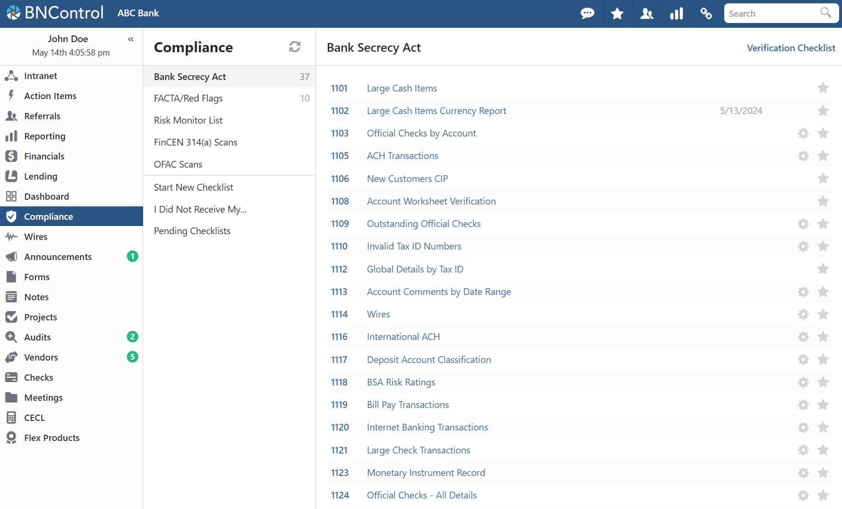This screenshot has width=842, height=509.
Task: Collapse the left sidebar with double chevron
Action: click(131, 39)
